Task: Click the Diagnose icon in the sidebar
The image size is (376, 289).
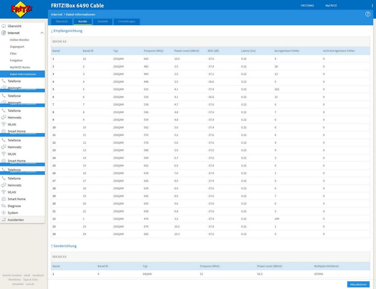Action: click(x=4, y=206)
